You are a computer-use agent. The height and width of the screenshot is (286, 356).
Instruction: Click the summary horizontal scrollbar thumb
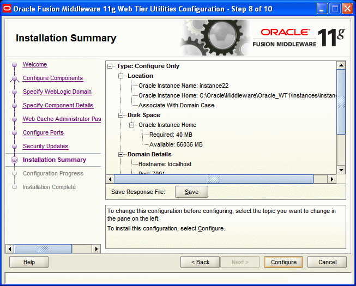(x=214, y=179)
